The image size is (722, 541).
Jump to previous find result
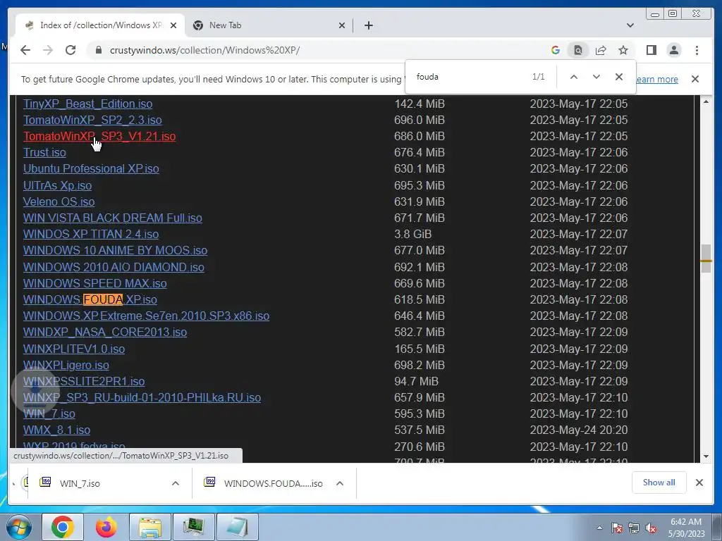pyautogui.click(x=574, y=77)
